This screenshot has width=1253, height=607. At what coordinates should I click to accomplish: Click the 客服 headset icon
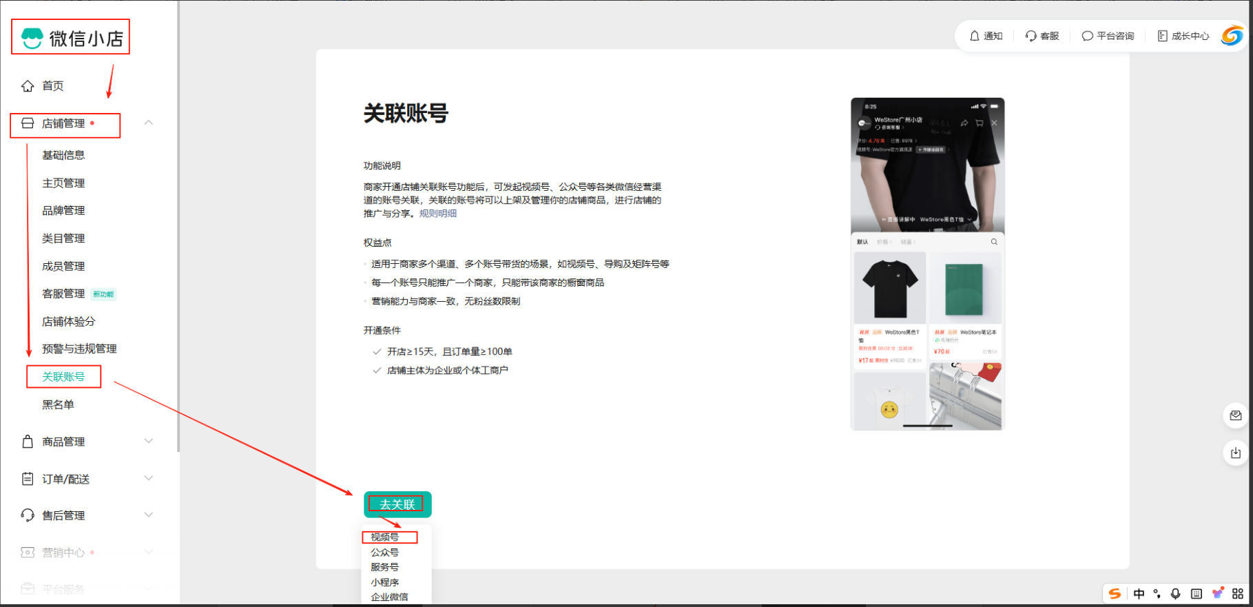1031,36
